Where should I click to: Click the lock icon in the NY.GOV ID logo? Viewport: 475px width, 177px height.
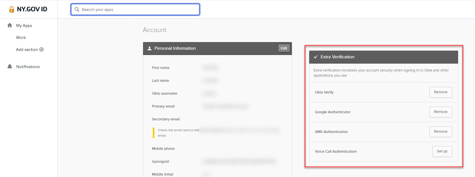pyautogui.click(x=11, y=9)
